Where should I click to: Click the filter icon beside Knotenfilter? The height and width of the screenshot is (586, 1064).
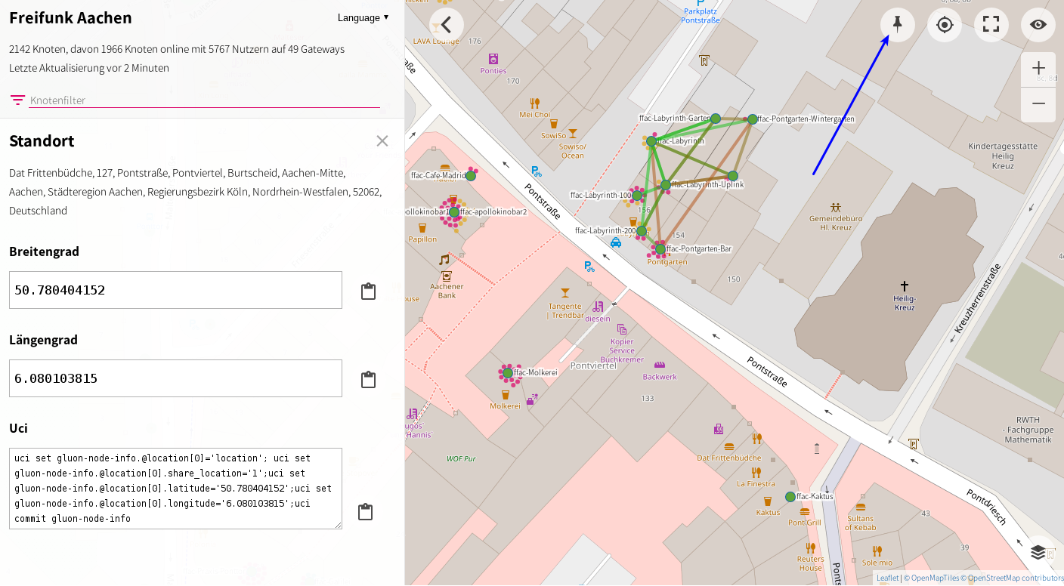click(17, 100)
